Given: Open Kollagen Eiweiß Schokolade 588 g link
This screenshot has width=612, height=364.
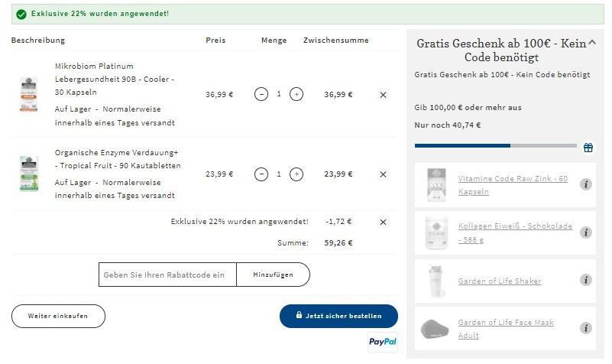Looking at the screenshot, I should [515, 232].
